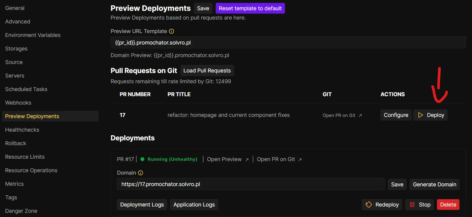Viewport: 472px width, 217px height.
Task: Click Configure for PR 17
Action: point(396,115)
